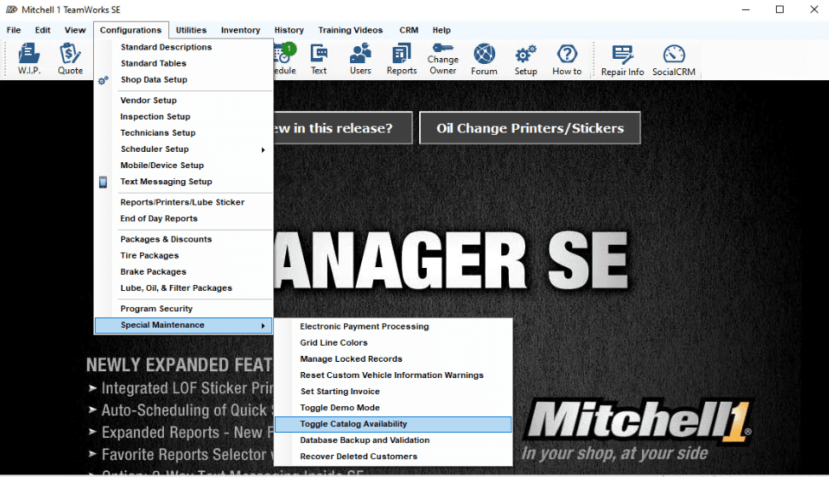Click Toggle Demo Mode
The image size is (829, 477).
tap(340, 409)
